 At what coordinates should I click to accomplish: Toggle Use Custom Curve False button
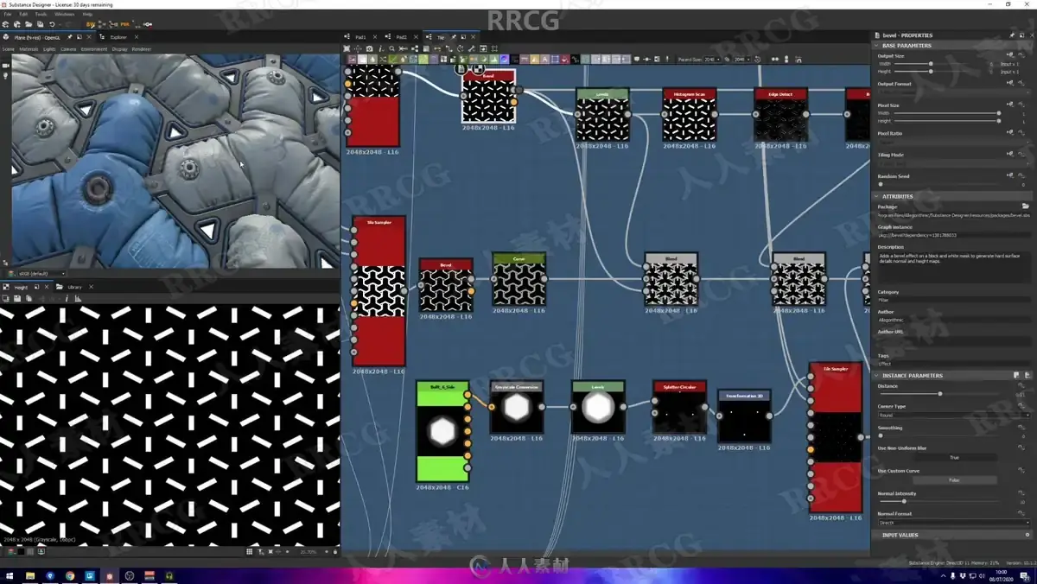(x=954, y=479)
